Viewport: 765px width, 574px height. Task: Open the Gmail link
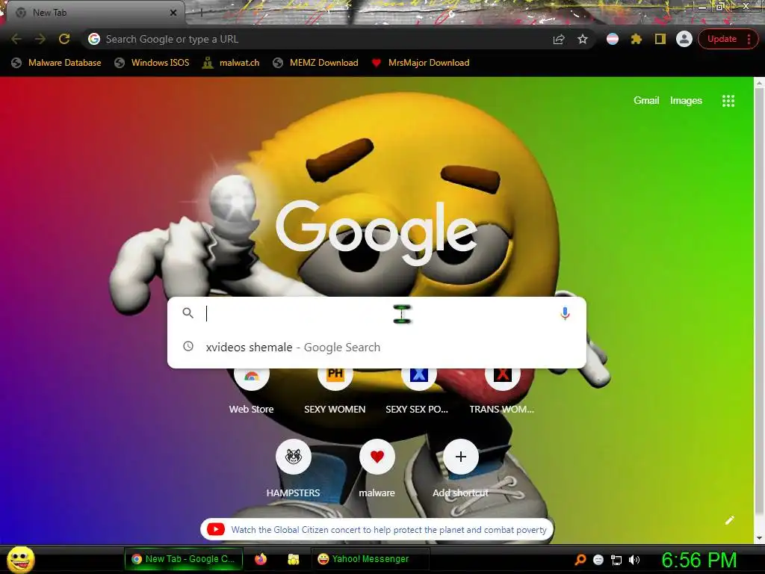pos(646,101)
